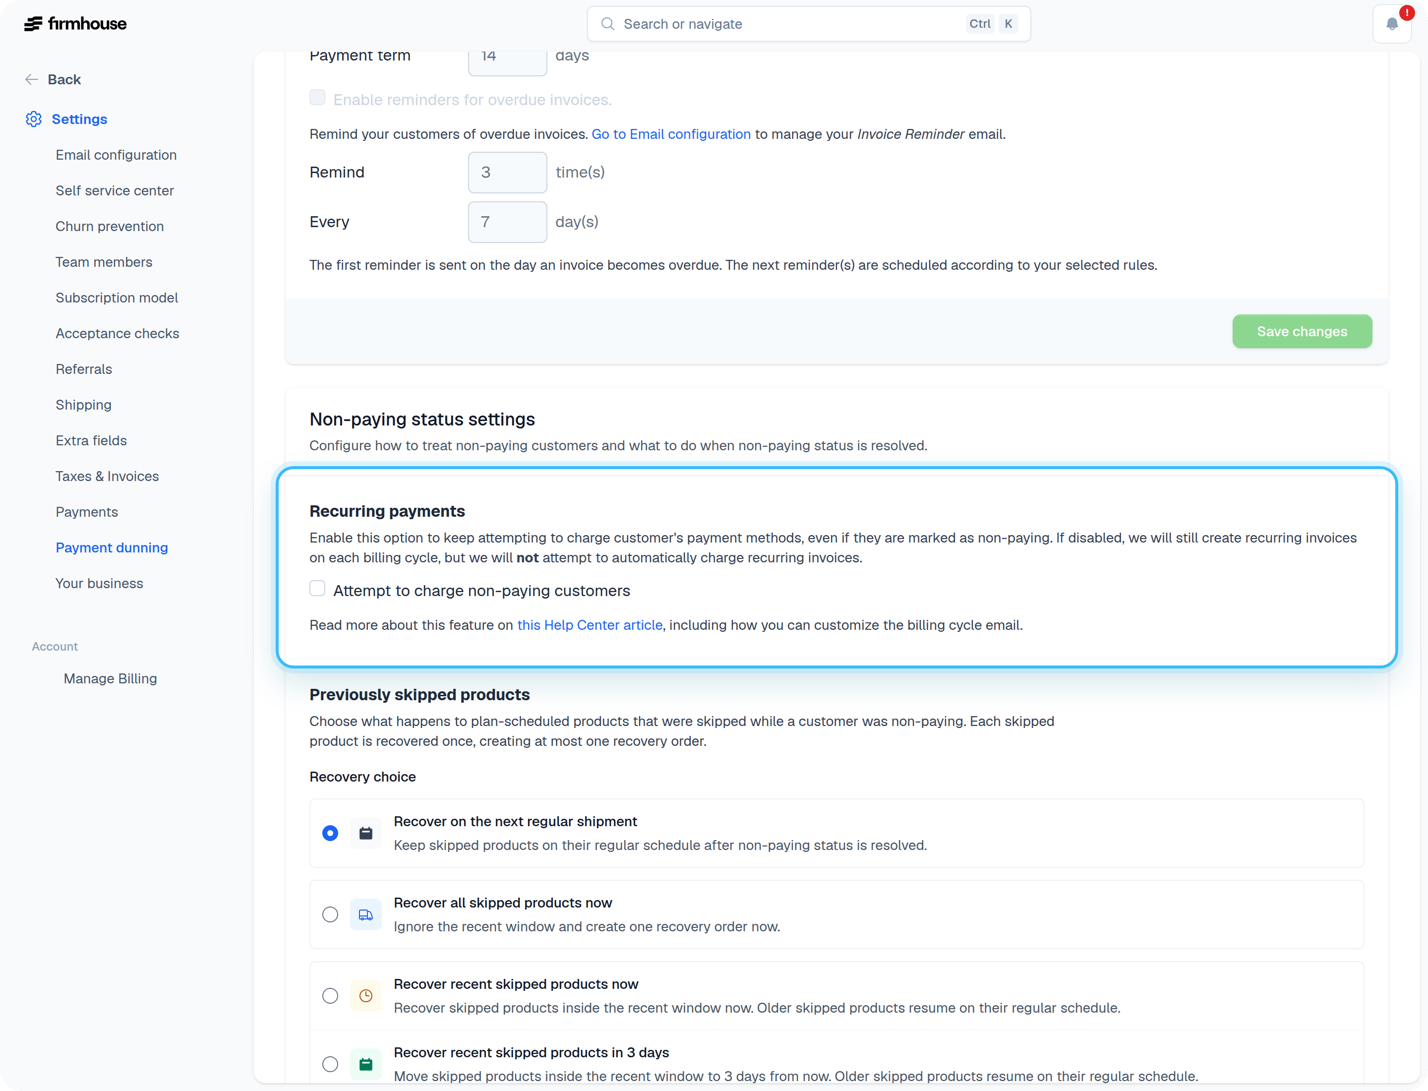Screen dimensions: 1428x1091
Task: Click the Previously skipped products heading
Action: [419, 694]
